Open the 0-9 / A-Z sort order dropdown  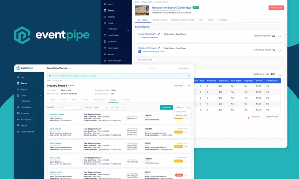coord(117,107)
